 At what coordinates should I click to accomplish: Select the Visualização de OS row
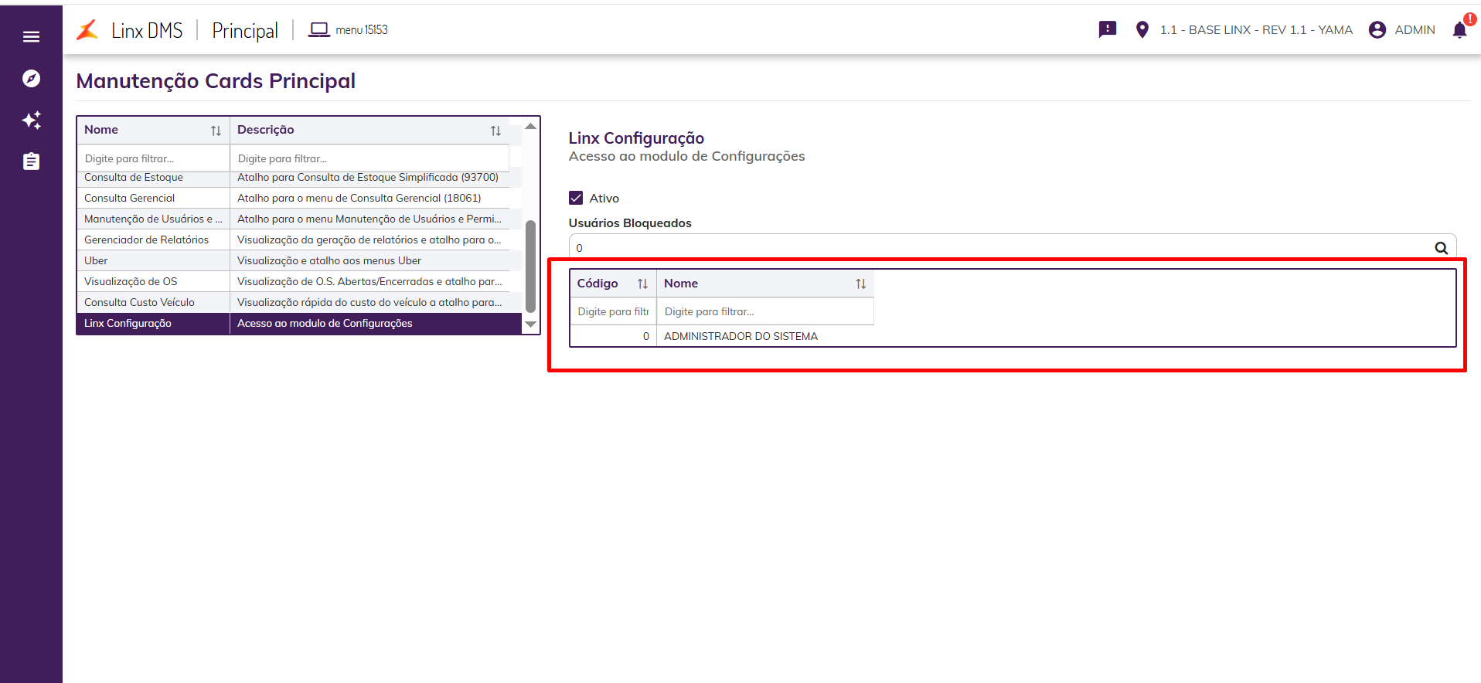coord(299,281)
